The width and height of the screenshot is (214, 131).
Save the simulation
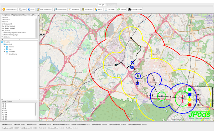point(45,9)
